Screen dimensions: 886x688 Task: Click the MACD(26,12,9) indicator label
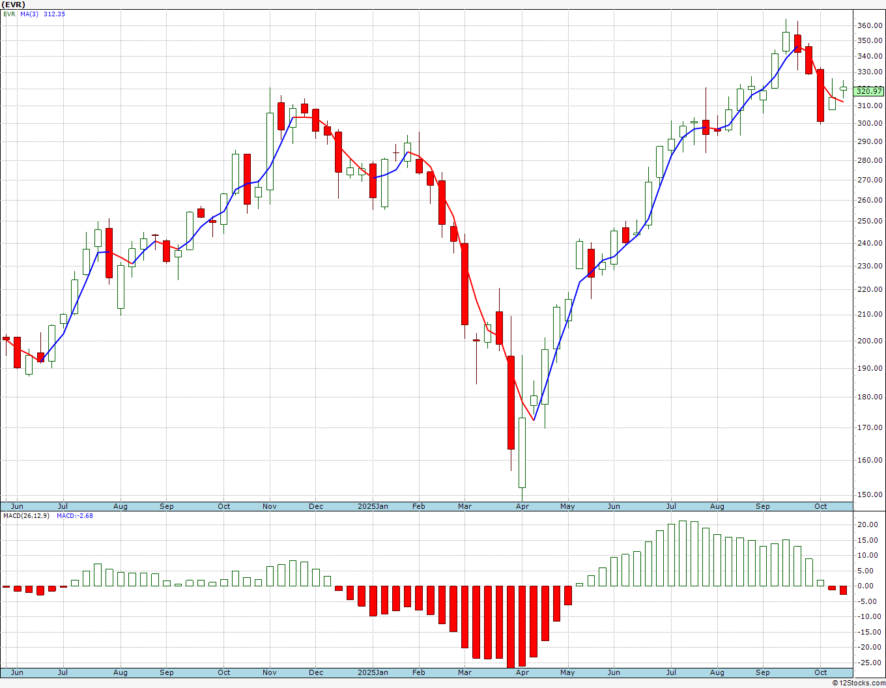pyautogui.click(x=27, y=515)
